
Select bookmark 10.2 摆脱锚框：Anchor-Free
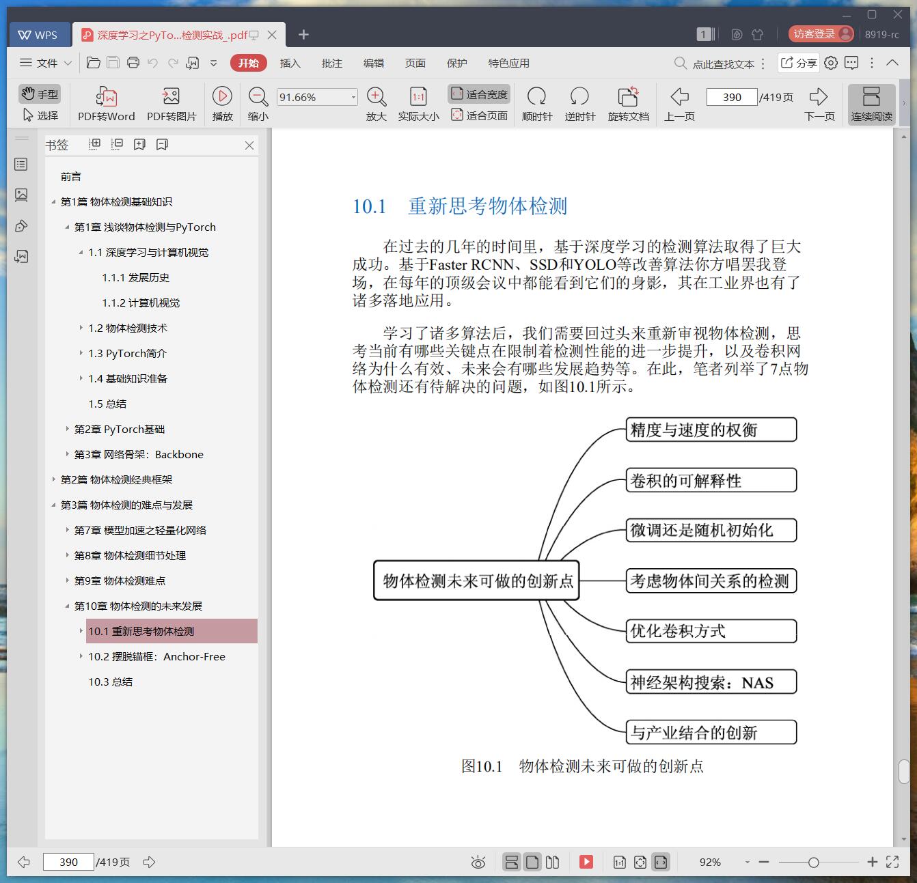[x=156, y=657]
